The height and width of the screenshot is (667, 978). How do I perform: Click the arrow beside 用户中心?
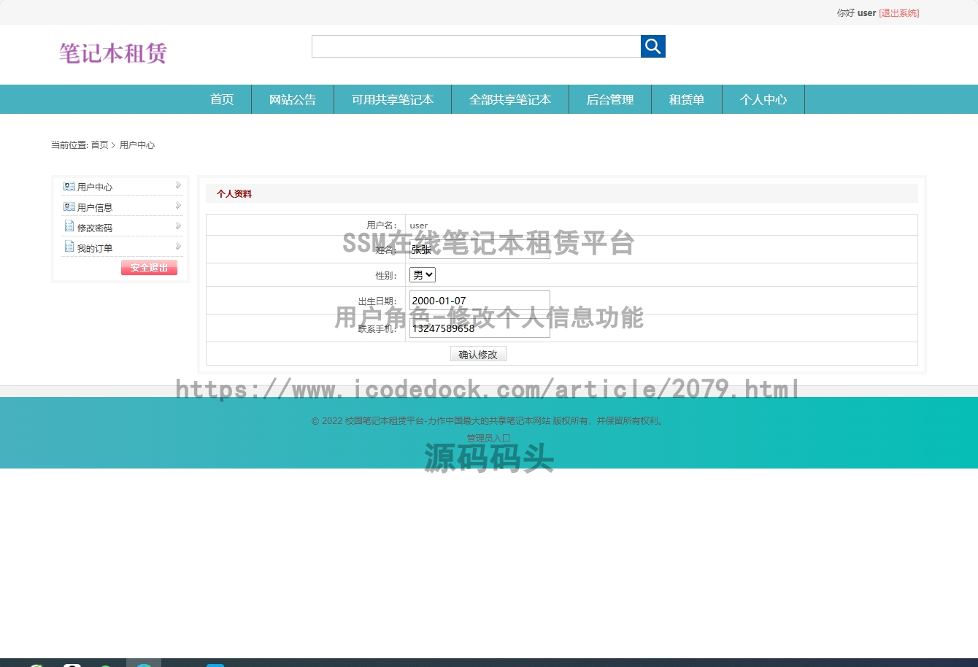click(x=178, y=185)
